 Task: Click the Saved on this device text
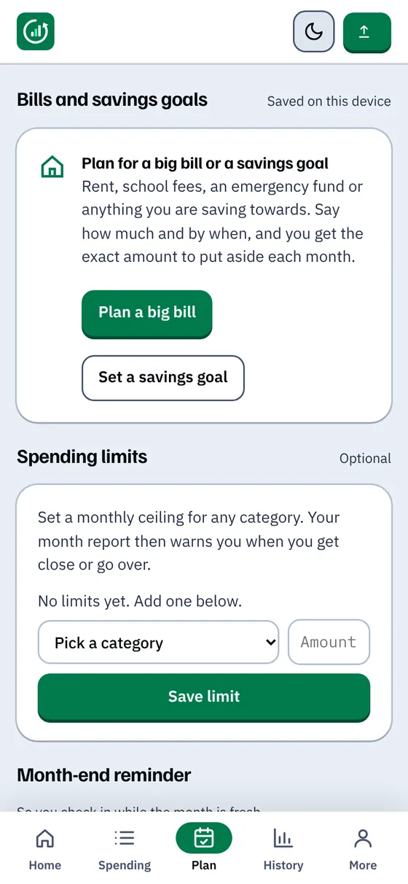coord(329,101)
